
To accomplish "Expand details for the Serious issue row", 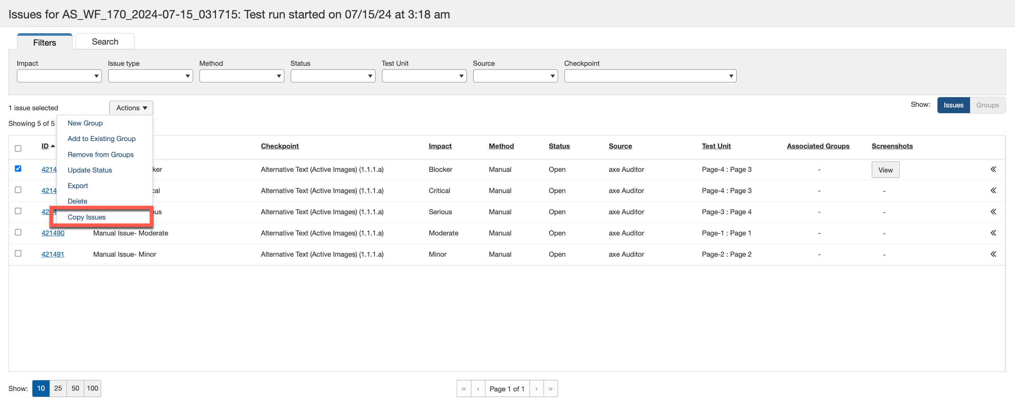I will (993, 212).
